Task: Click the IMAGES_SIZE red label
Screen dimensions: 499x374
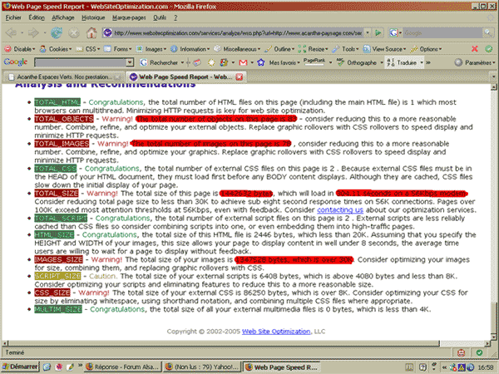Action: (58, 259)
